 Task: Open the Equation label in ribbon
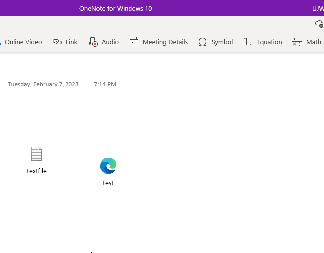269,42
